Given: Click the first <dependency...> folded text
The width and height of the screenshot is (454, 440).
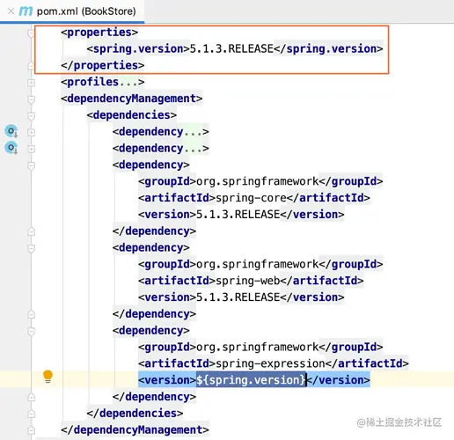Looking at the screenshot, I should (x=161, y=131).
